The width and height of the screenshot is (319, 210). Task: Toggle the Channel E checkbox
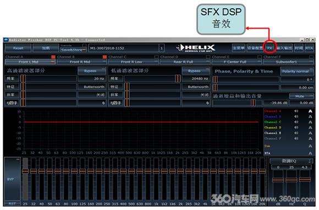point(260,57)
